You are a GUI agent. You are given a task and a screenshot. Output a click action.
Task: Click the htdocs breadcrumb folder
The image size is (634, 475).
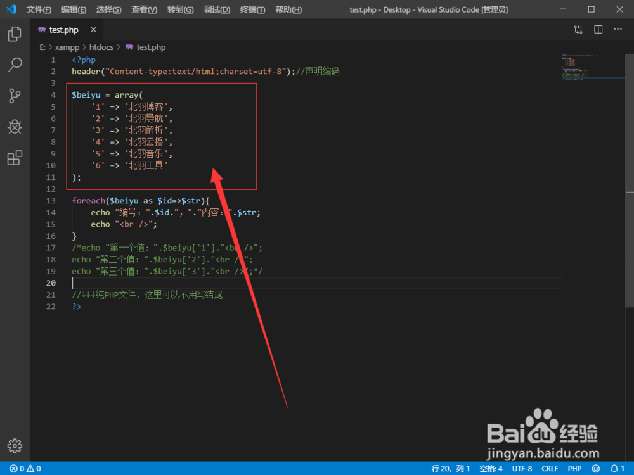click(101, 47)
